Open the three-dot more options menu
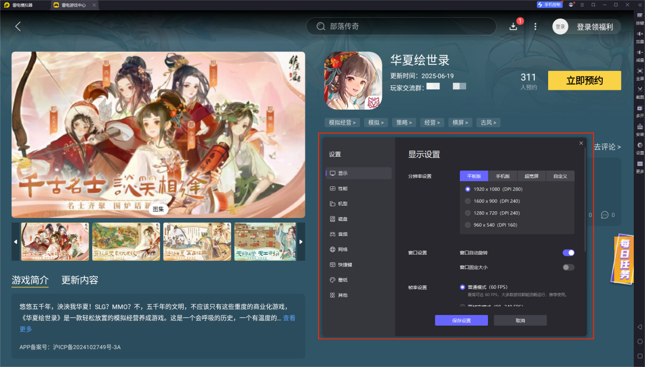Screen dimensions: 645x367 [x=535, y=27]
